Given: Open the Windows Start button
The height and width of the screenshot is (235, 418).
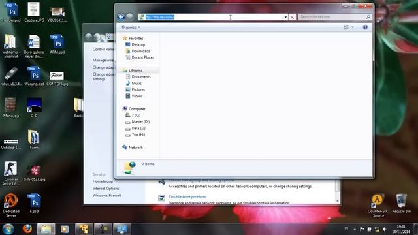Looking at the screenshot, I should pos(8,229).
